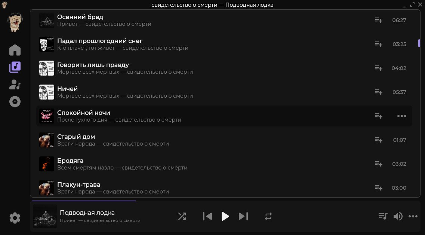The height and width of the screenshot is (235, 425).
Task: Click the cat avatar profile picture
Action: [15, 22]
